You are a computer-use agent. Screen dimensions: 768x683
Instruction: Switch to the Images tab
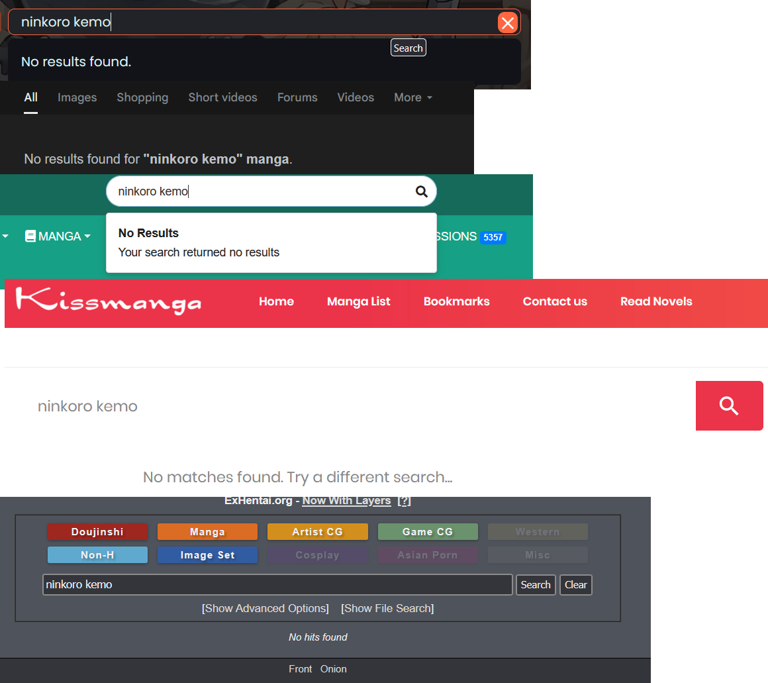click(77, 97)
